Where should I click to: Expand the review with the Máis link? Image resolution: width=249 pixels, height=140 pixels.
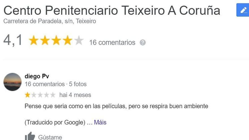coord(100,122)
